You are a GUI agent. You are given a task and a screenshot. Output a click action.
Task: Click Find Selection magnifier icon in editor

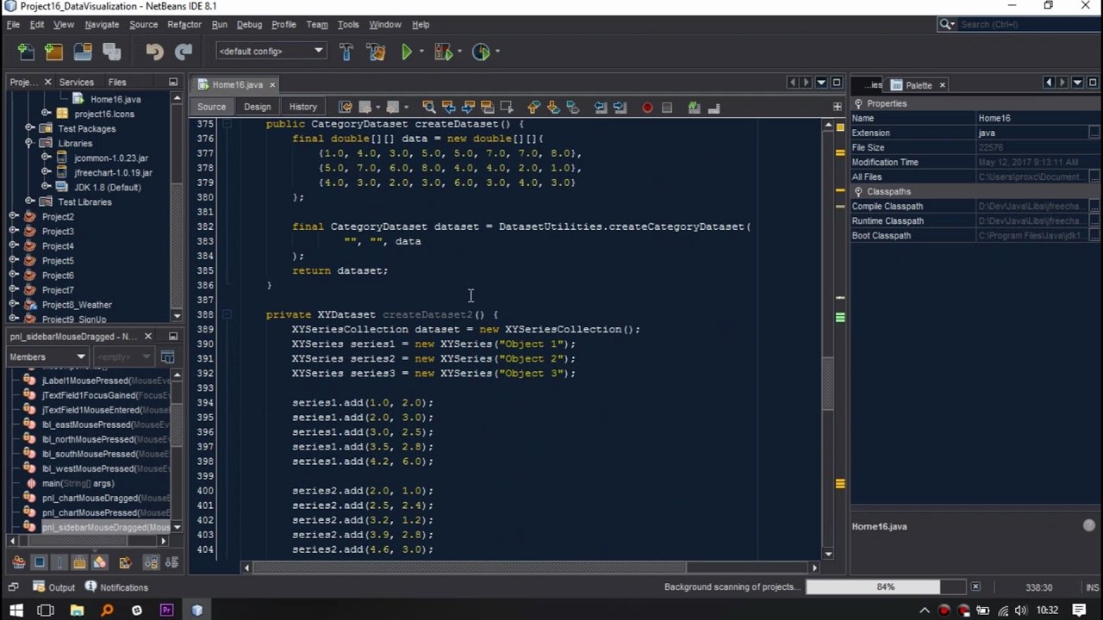click(x=429, y=107)
